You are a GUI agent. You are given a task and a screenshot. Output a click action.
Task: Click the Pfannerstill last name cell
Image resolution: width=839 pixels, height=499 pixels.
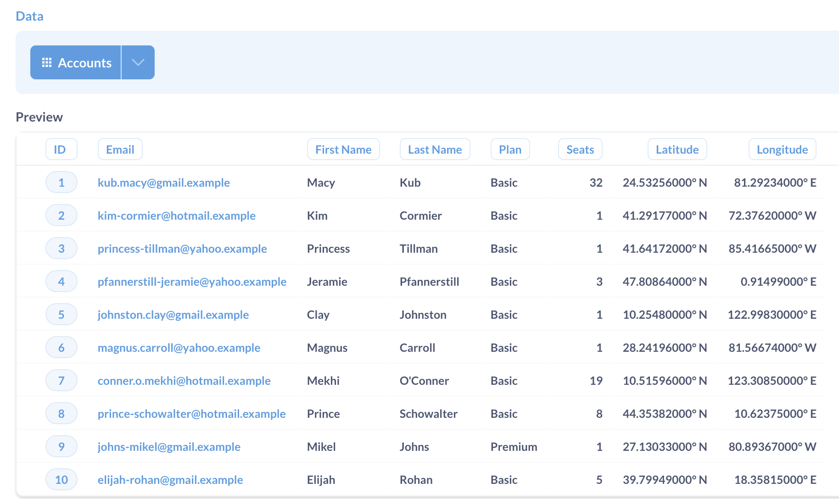click(429, 282)
